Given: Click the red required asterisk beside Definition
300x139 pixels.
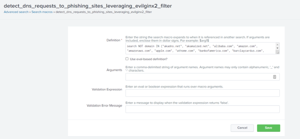Looking at the screenshot, I should click(121, 40).
